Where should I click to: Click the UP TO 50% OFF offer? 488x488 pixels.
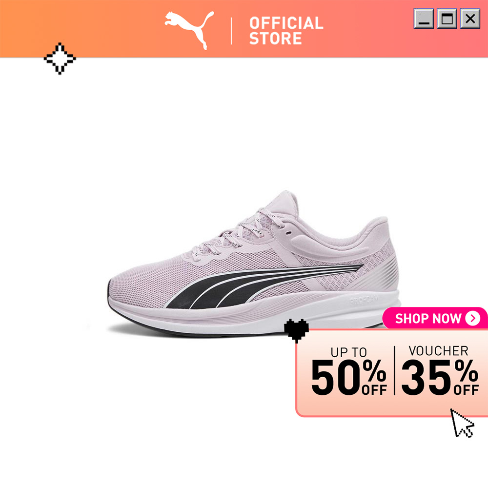pos(349,371)
